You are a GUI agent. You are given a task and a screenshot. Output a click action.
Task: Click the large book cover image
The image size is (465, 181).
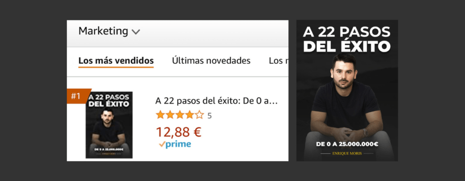coord(347,90)
